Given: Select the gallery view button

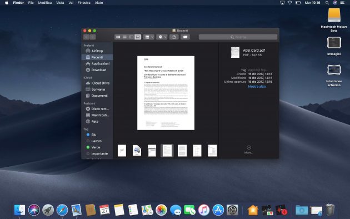Looking at the screenshot, I should [138, 37].
